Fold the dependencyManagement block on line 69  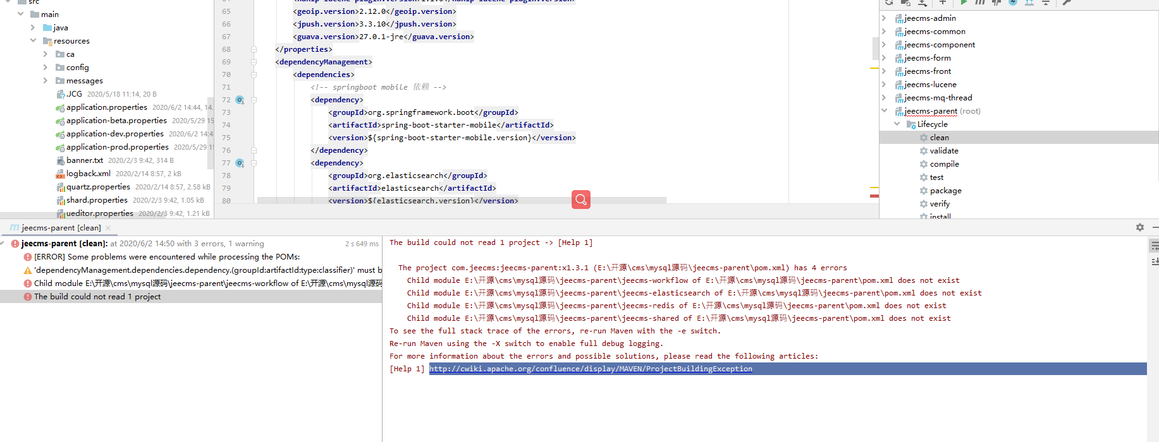pos(254,62)
